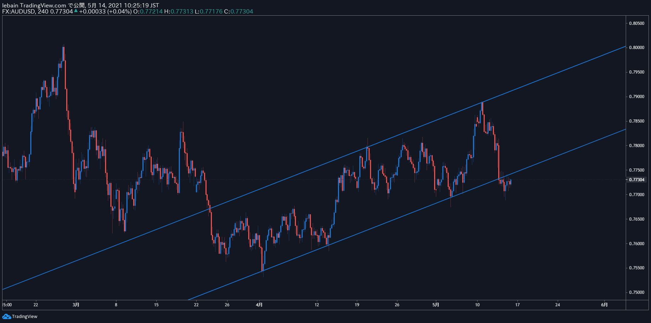
Task: Click the 0.80500 price axis label
Action: point(636,23)
